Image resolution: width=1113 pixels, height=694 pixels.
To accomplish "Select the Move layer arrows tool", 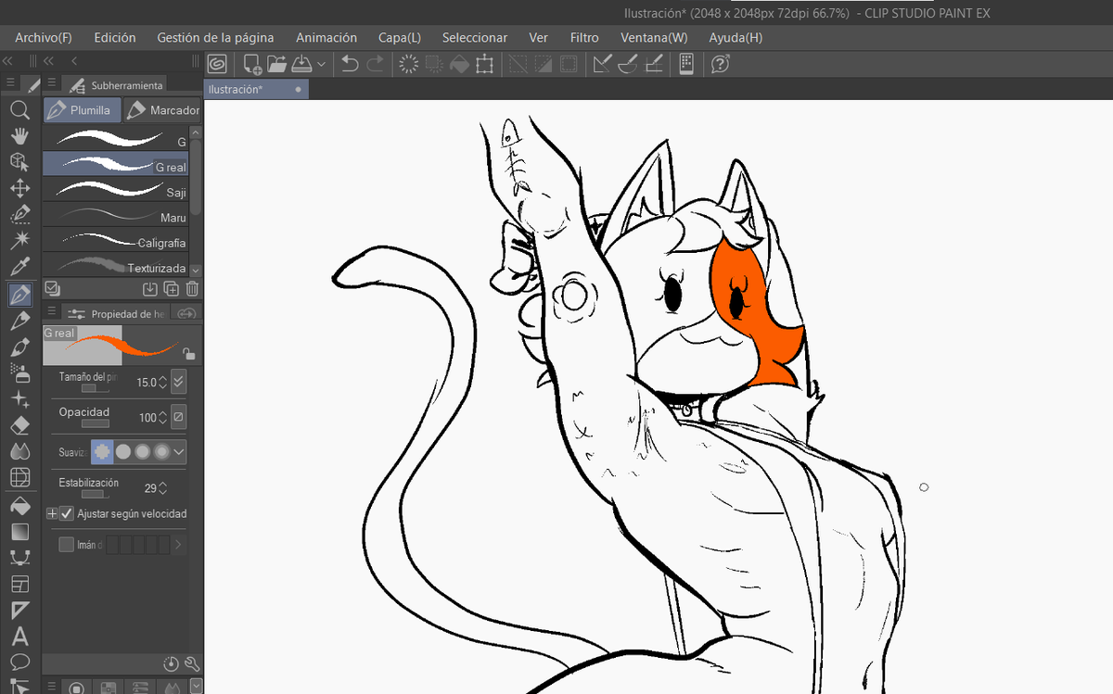I will [19, 189].
